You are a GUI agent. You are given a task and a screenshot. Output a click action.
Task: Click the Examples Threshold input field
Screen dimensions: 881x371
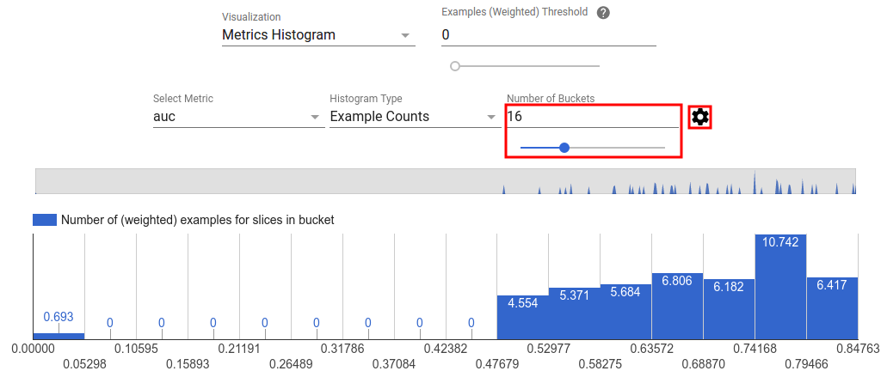(x=548, y=35)
